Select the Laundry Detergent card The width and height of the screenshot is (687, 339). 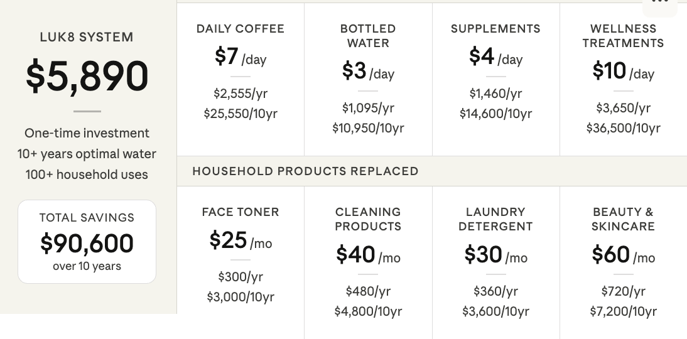point(496,262)
